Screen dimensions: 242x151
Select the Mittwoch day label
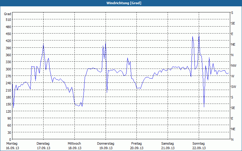74,144
